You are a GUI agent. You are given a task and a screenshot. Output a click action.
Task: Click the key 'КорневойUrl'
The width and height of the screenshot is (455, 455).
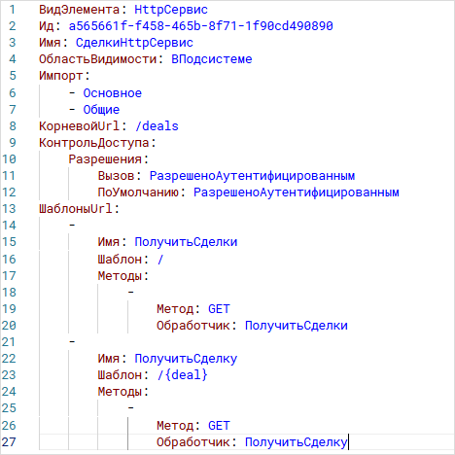pos(80,126)
